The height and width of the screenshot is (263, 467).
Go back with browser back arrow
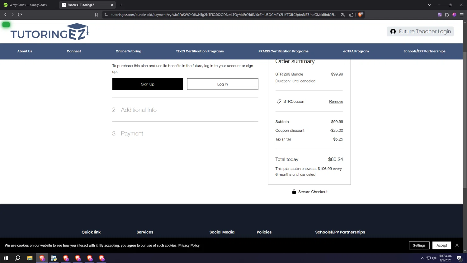coord(5,15)
